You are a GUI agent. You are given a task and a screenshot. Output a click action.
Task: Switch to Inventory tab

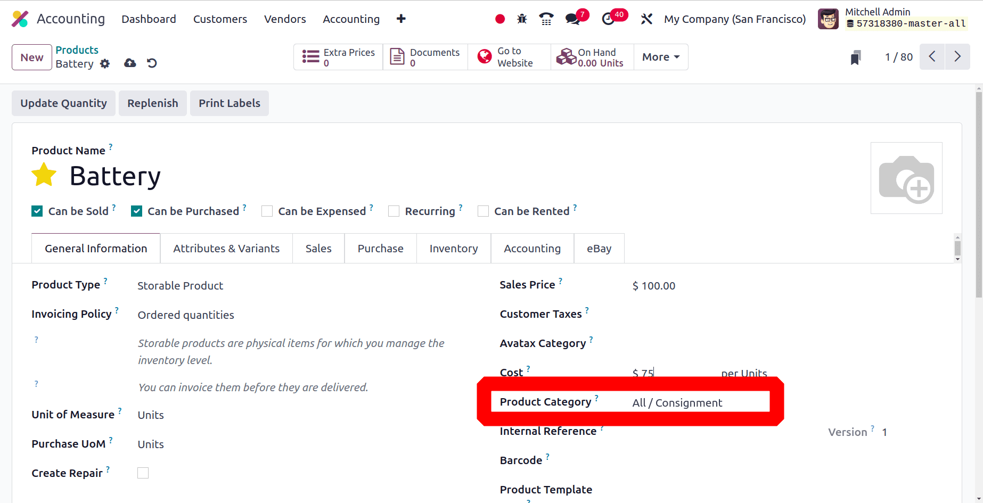tap(454, 249)
